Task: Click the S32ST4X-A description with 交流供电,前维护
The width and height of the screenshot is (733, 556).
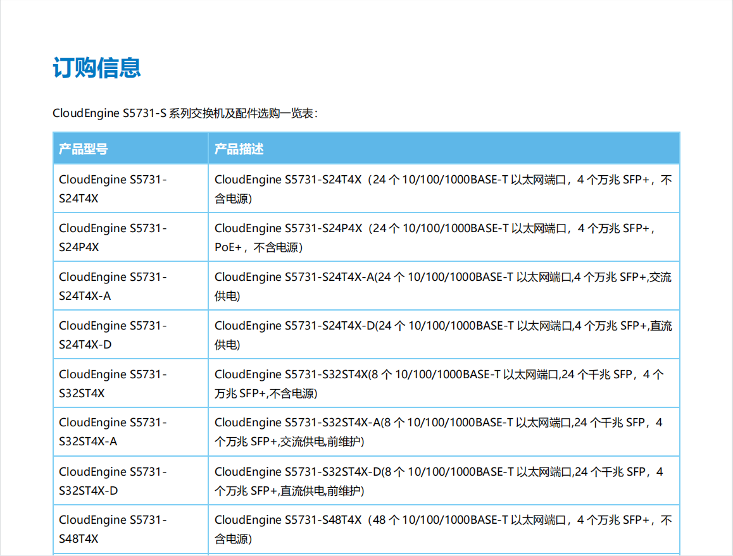Action: [438, 432]
